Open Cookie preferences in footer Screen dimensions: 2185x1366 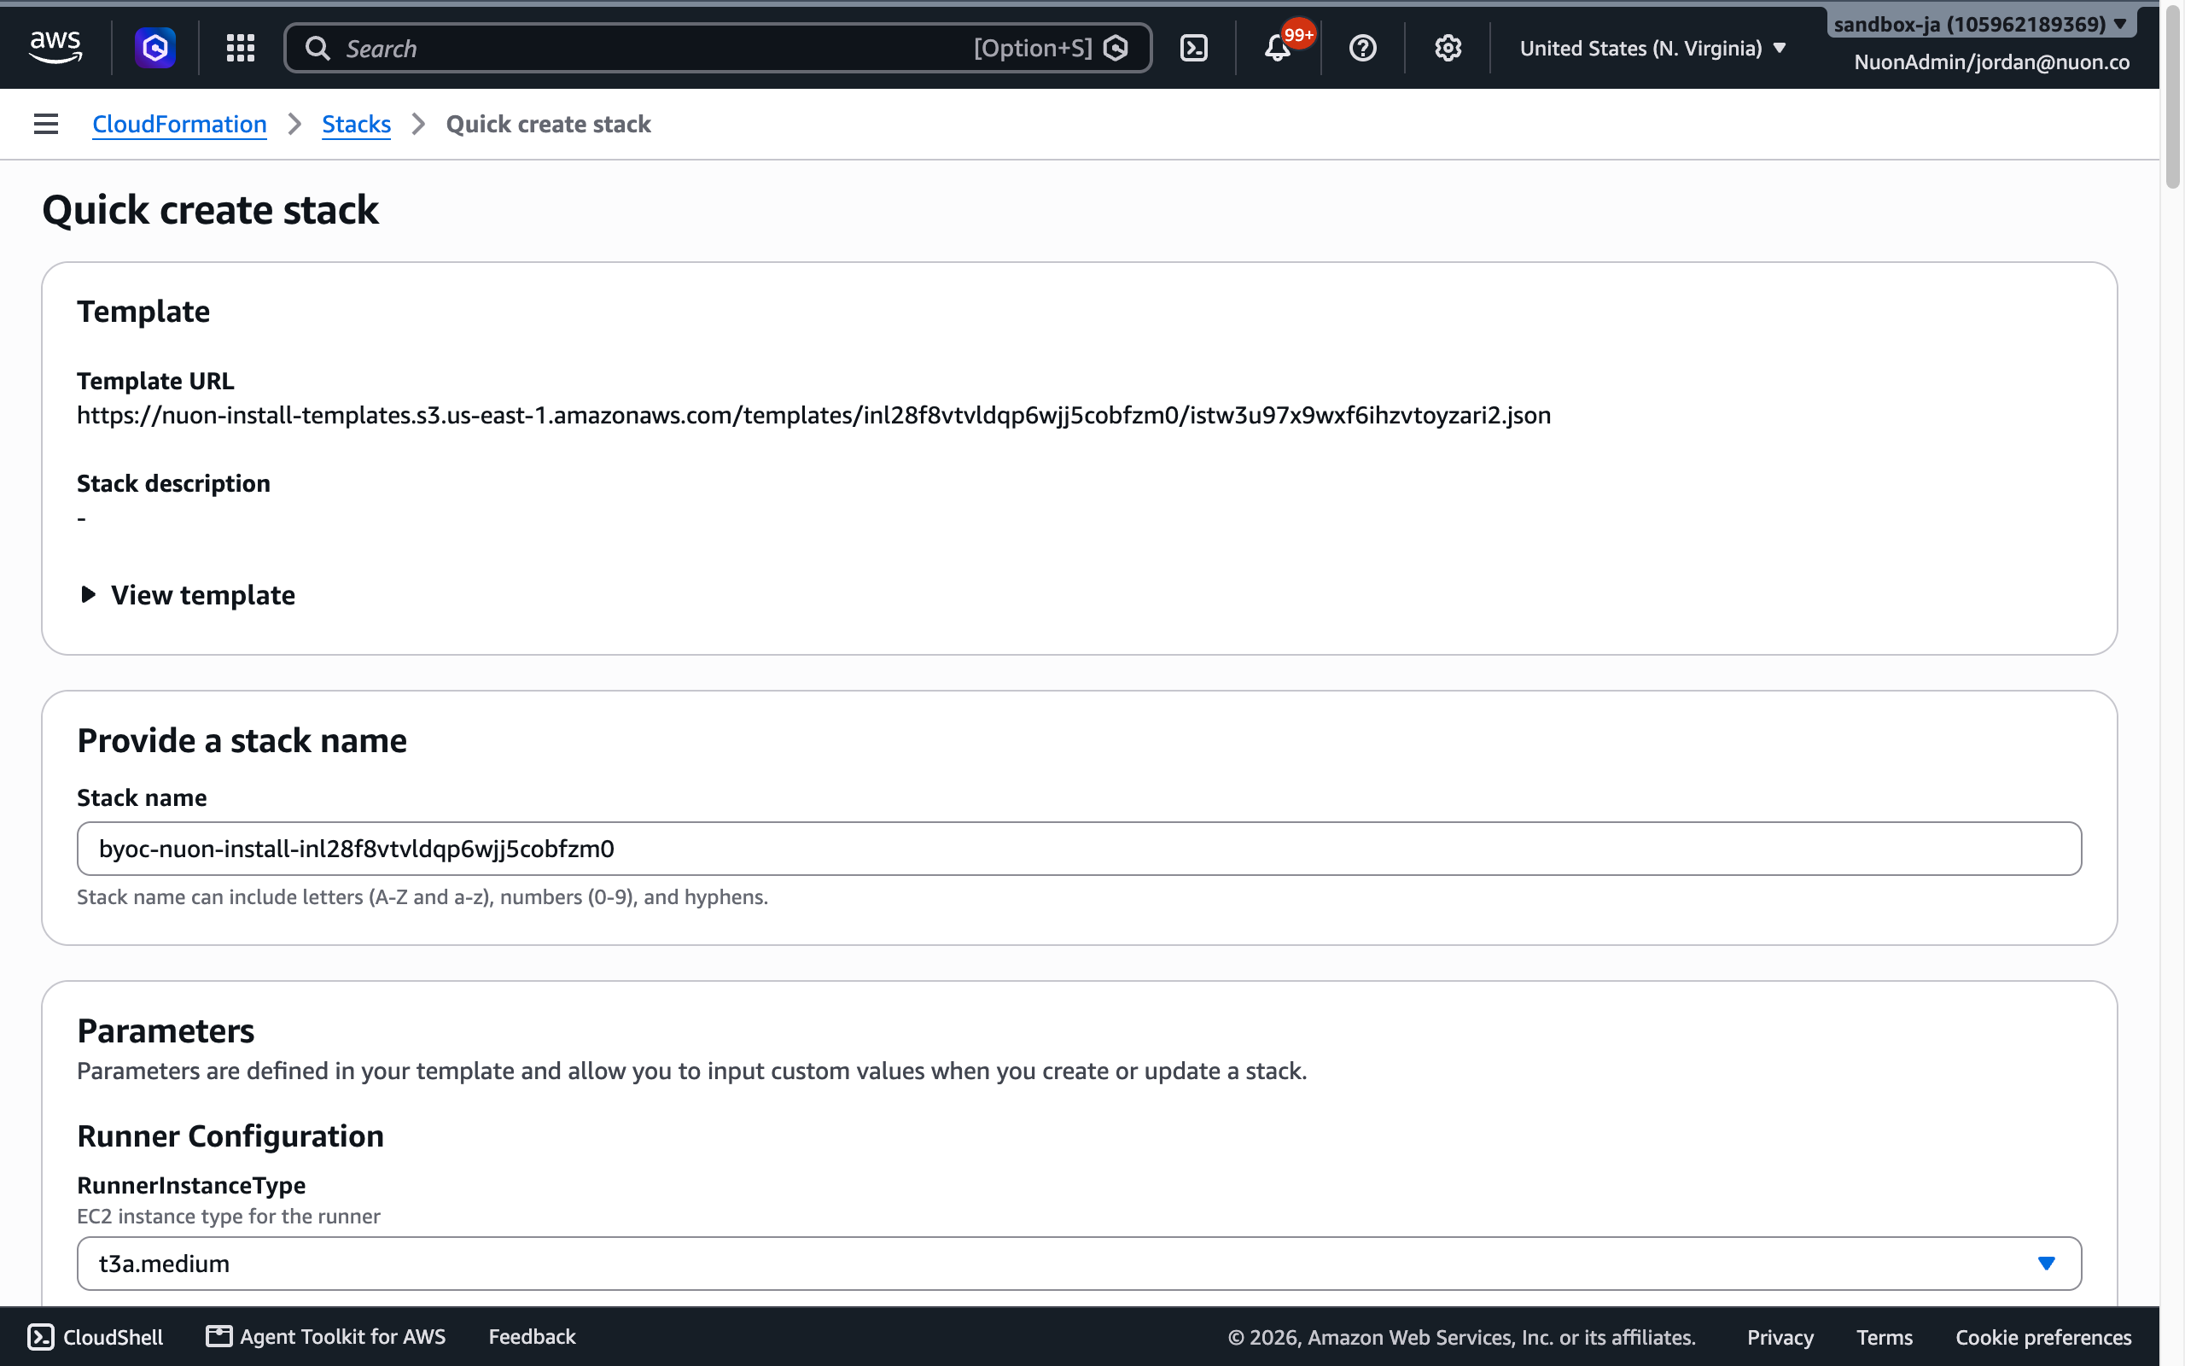(2043, 1337)
